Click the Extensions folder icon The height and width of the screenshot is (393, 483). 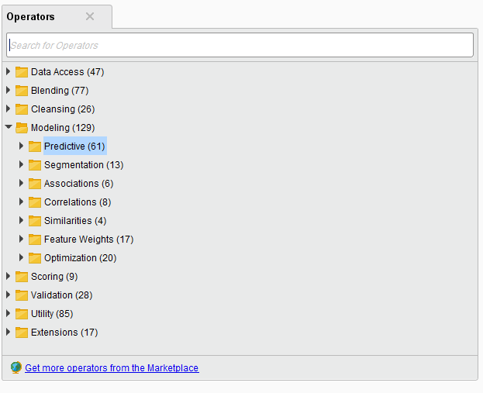(22, 333)
